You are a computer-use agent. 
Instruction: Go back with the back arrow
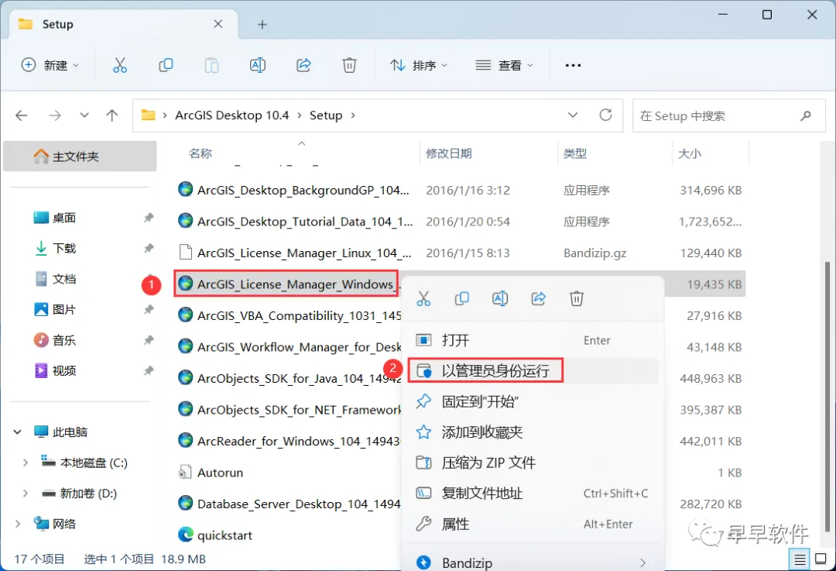pos(22,115)
